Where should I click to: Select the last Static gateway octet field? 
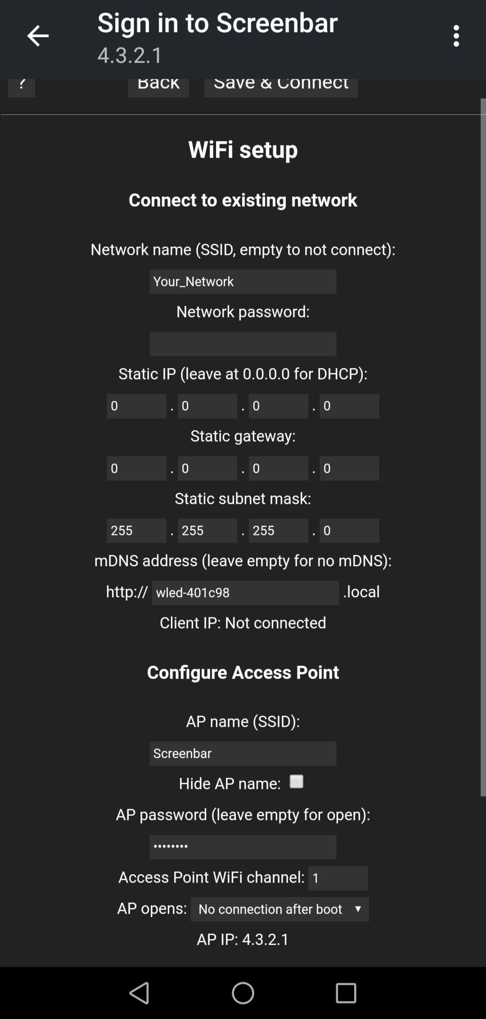[349, 468]
